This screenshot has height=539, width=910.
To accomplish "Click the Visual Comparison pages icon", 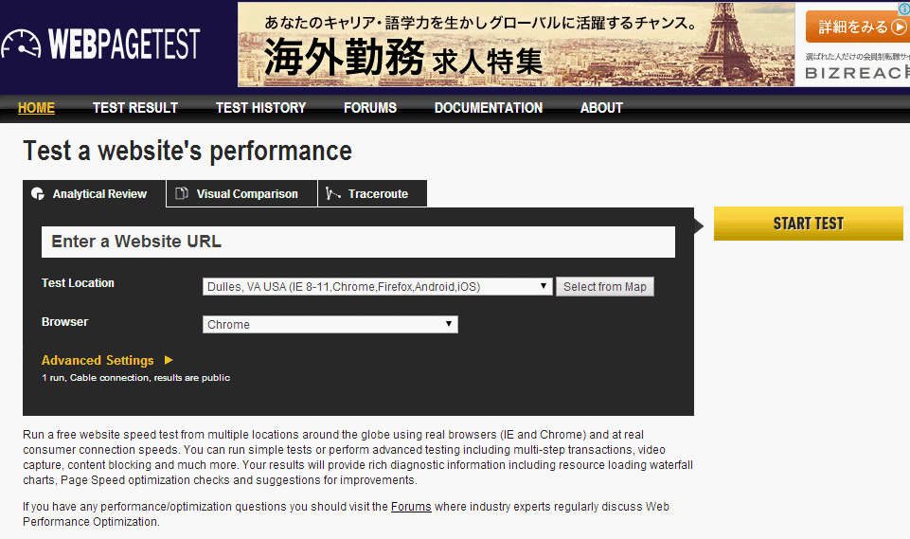I will click(x=182, y=193).
